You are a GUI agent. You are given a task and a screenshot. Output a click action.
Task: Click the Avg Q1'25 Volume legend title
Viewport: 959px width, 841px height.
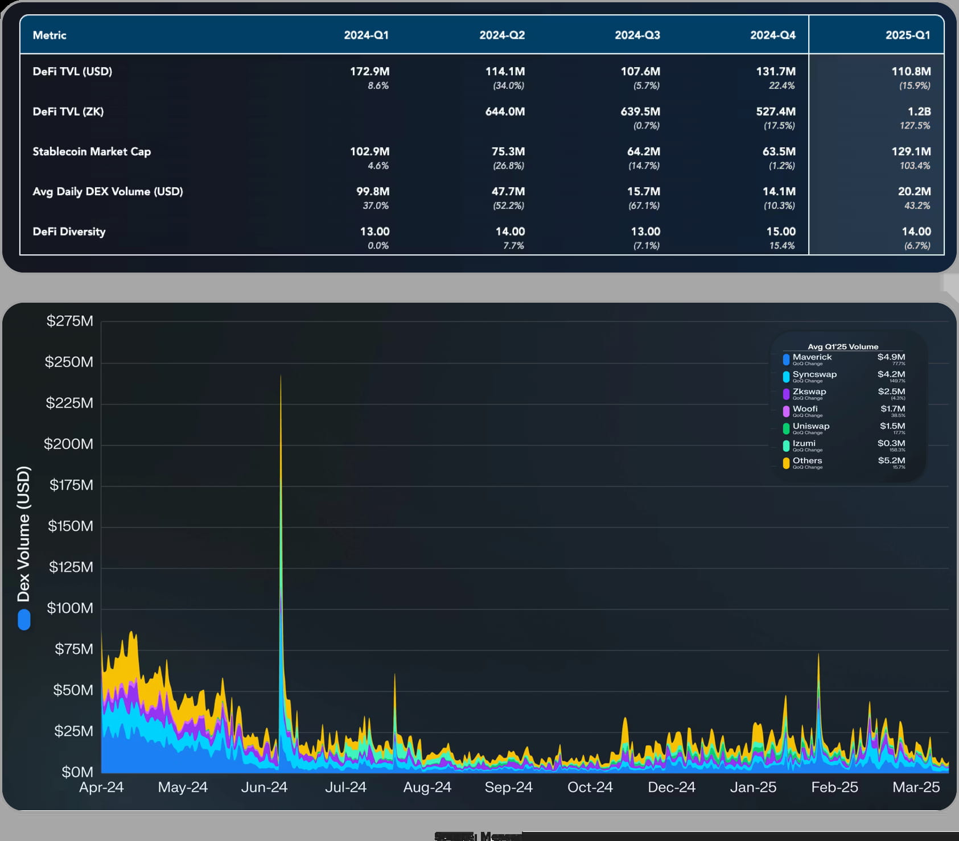(843, 347)
